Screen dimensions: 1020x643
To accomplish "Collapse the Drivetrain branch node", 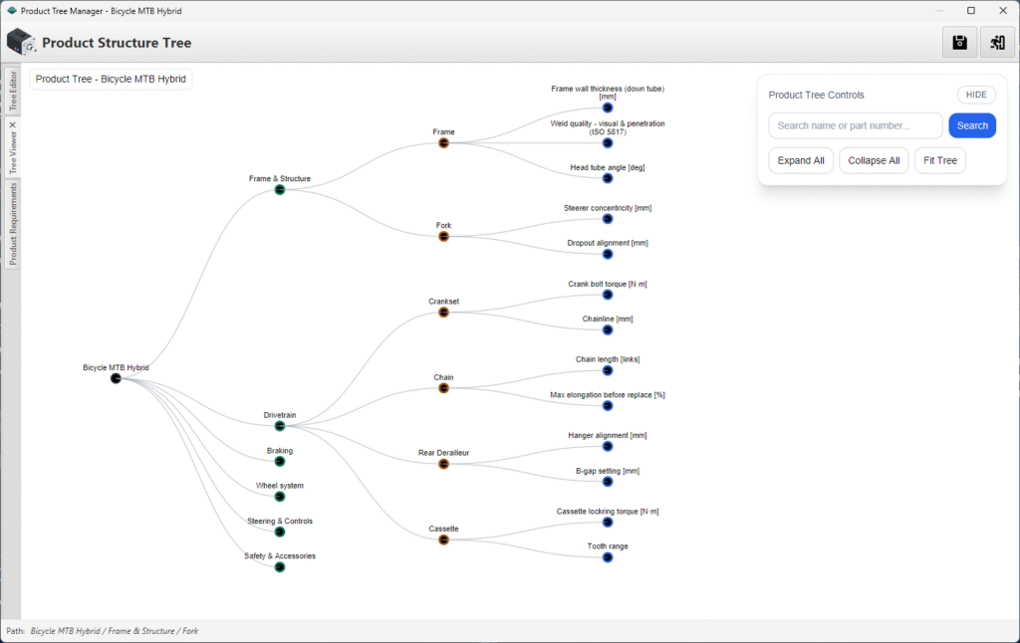I will point(279,426).
